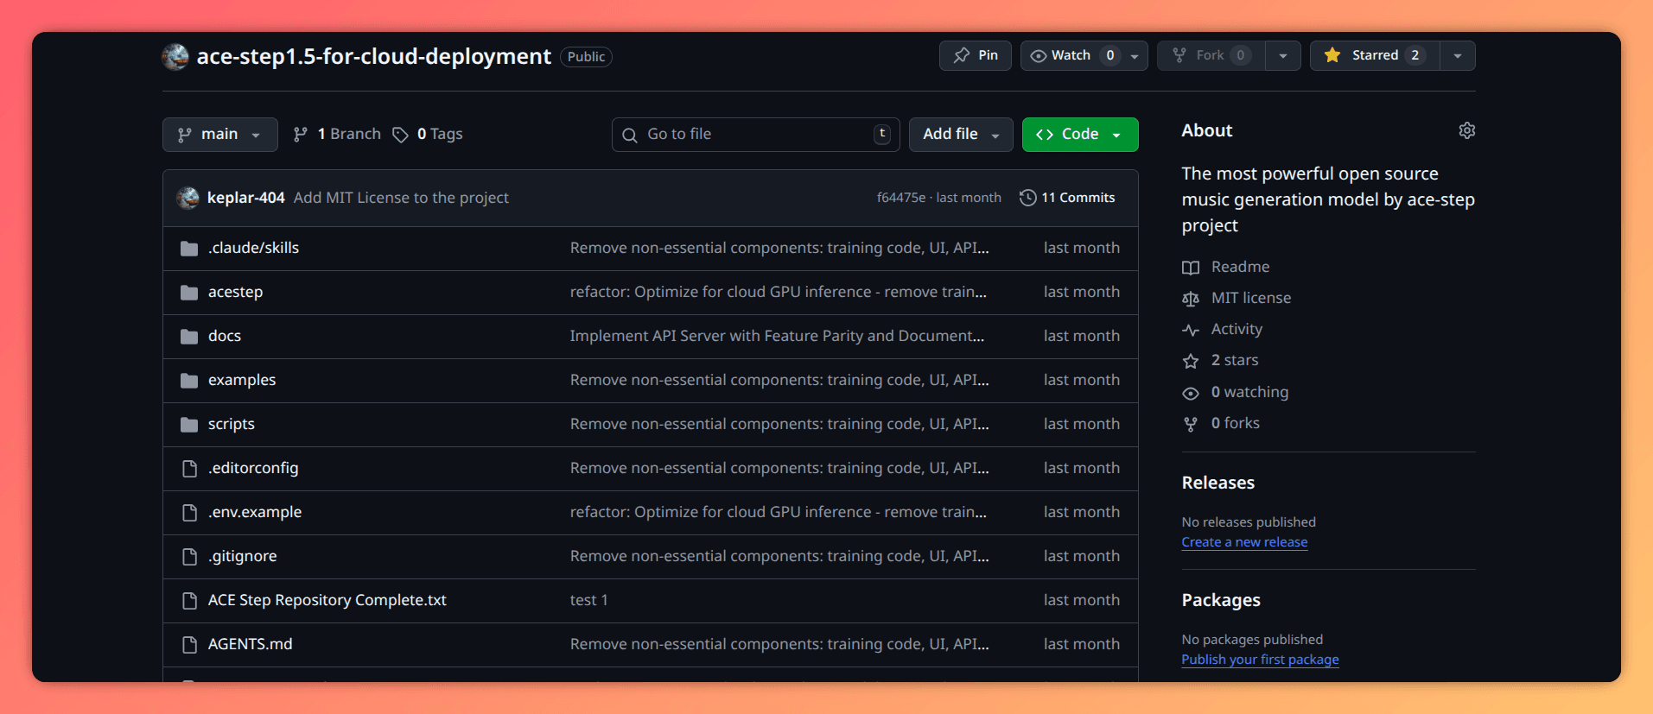
Task: Open the .env.example file
Action: pos(255,512)
